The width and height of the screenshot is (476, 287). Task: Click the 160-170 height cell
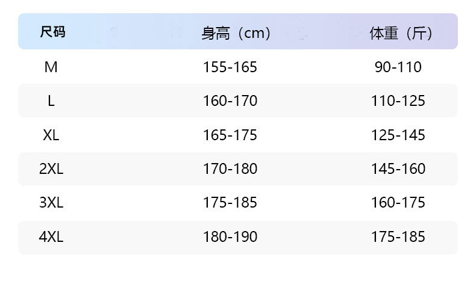pyautogui.click(x=230, y=101)
